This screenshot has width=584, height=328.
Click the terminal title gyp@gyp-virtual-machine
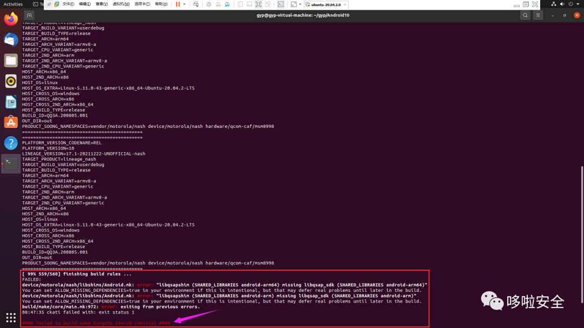coord(303,15)
